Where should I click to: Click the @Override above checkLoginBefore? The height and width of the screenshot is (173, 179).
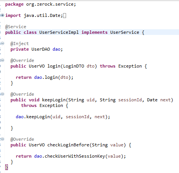pos(22,139)
